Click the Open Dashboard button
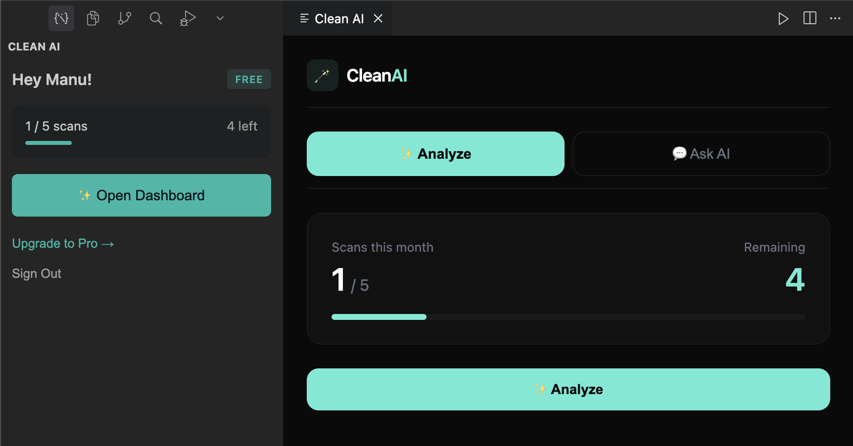Screen dimensions: 853x446 click(141, 195)
